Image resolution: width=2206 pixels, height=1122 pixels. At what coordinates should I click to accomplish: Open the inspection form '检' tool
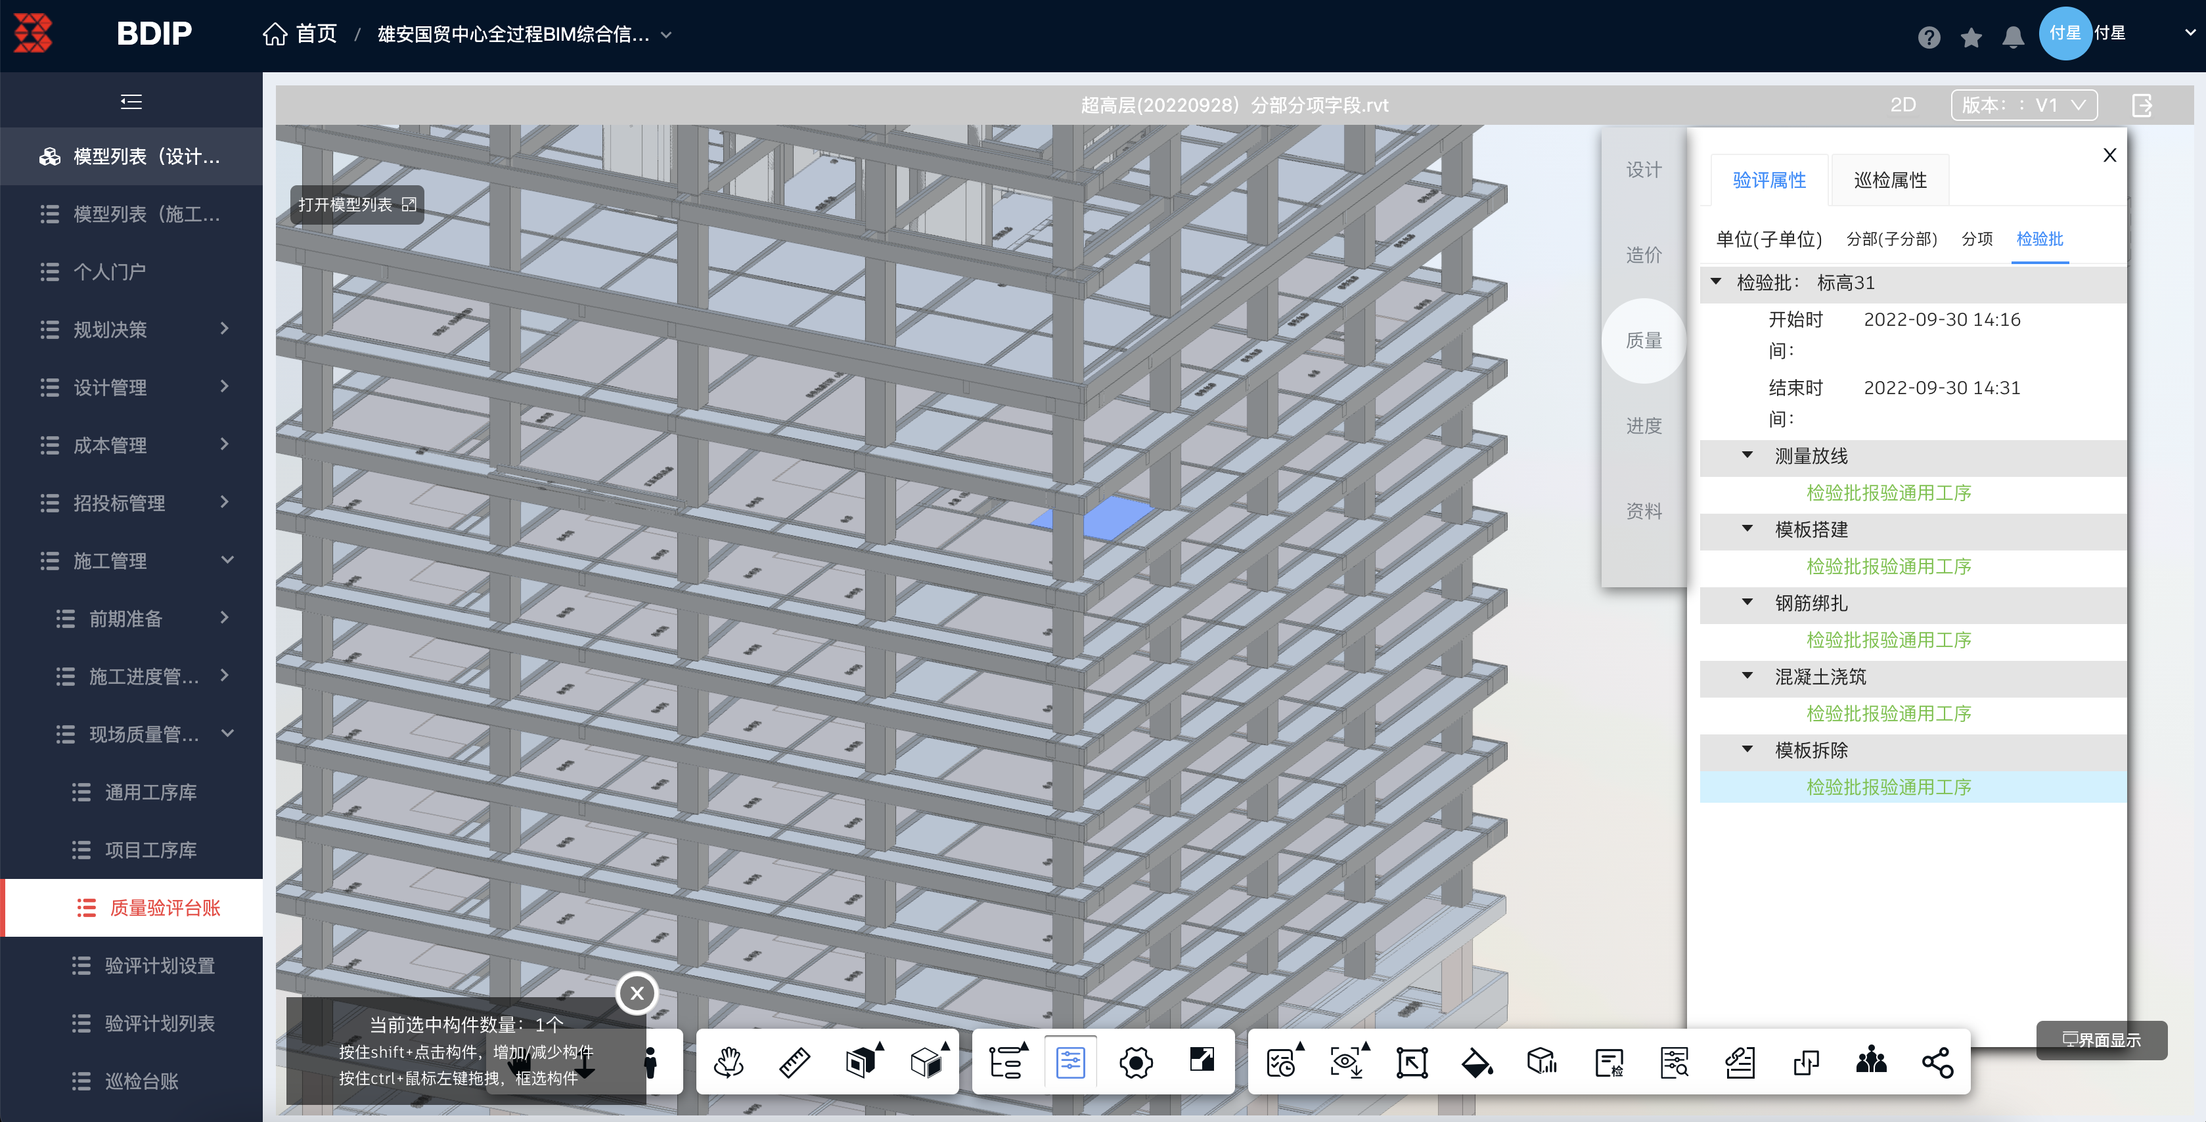1609,1062
